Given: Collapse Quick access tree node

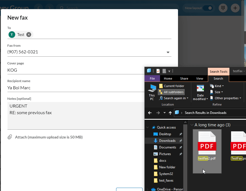Looking at the screenshot, I should (x=148, y=127).
